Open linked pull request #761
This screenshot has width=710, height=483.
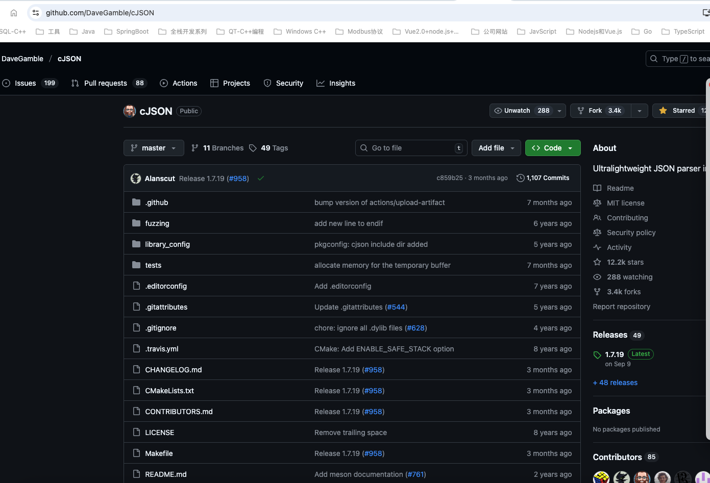pyautogui.click(x=415, y=474)
